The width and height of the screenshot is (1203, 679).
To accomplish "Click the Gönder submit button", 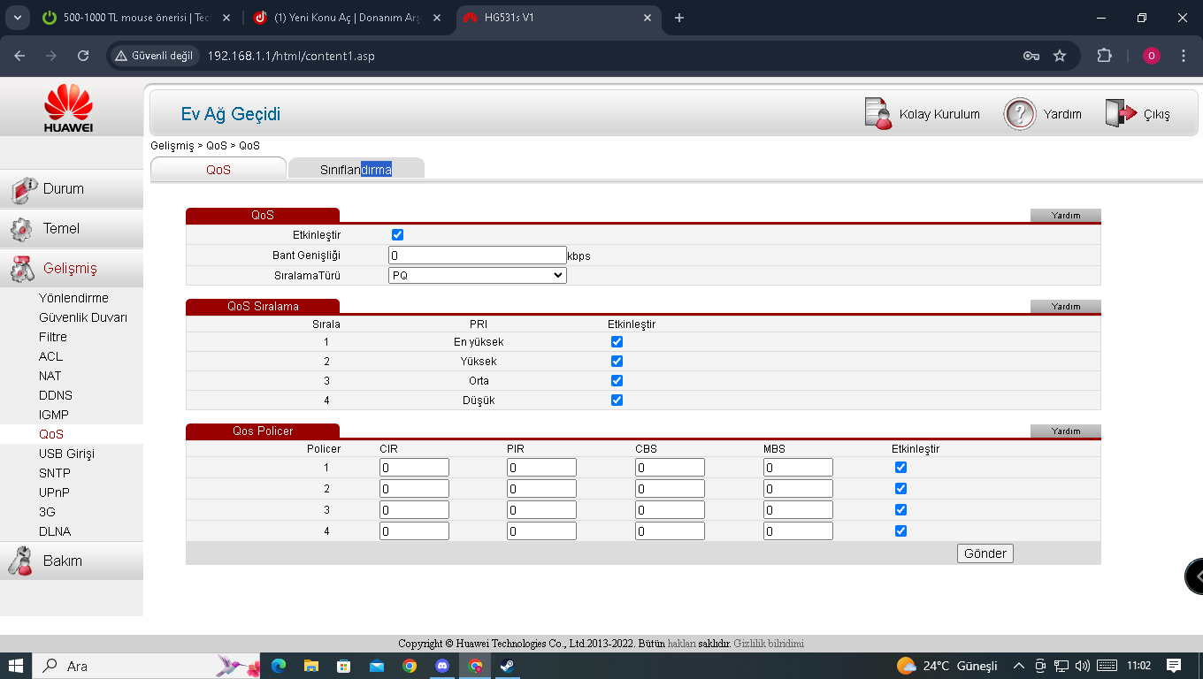I will 985,553.
